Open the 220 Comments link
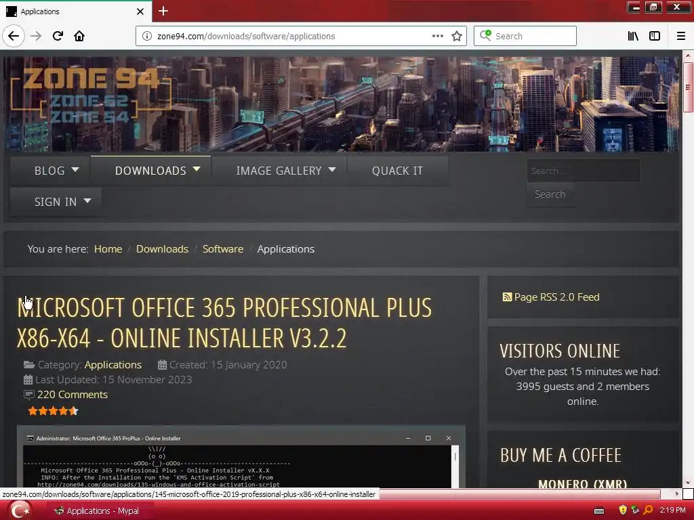Screen dimensions: 694x520 pyautogui.click(x=72, y=395)
